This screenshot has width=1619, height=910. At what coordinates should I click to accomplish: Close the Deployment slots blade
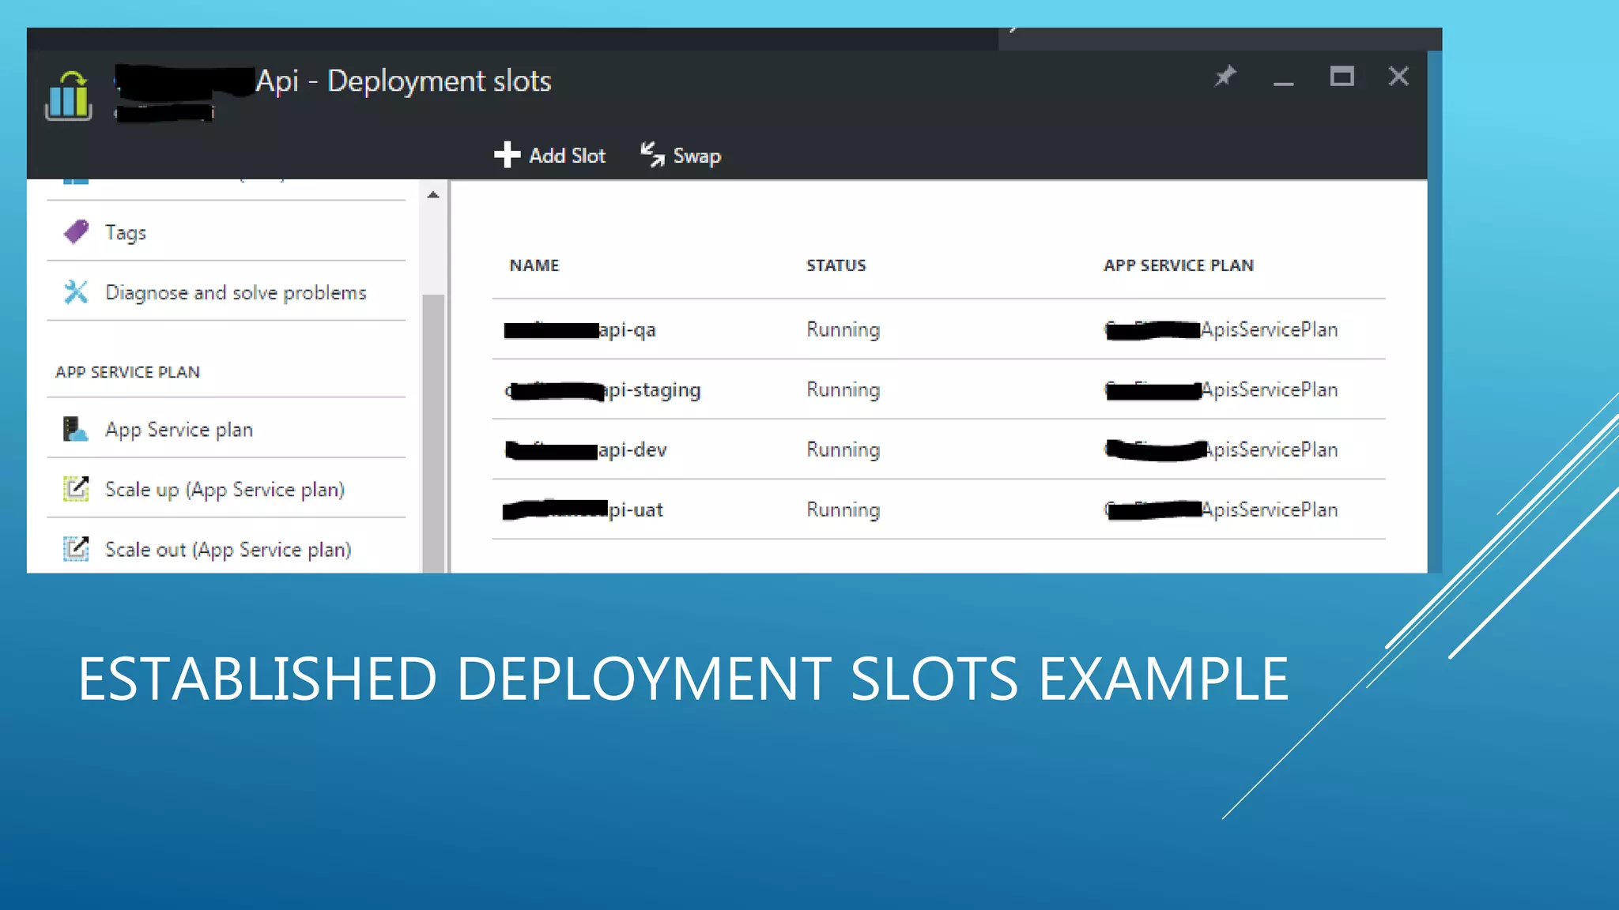(x=1398, y=77)
